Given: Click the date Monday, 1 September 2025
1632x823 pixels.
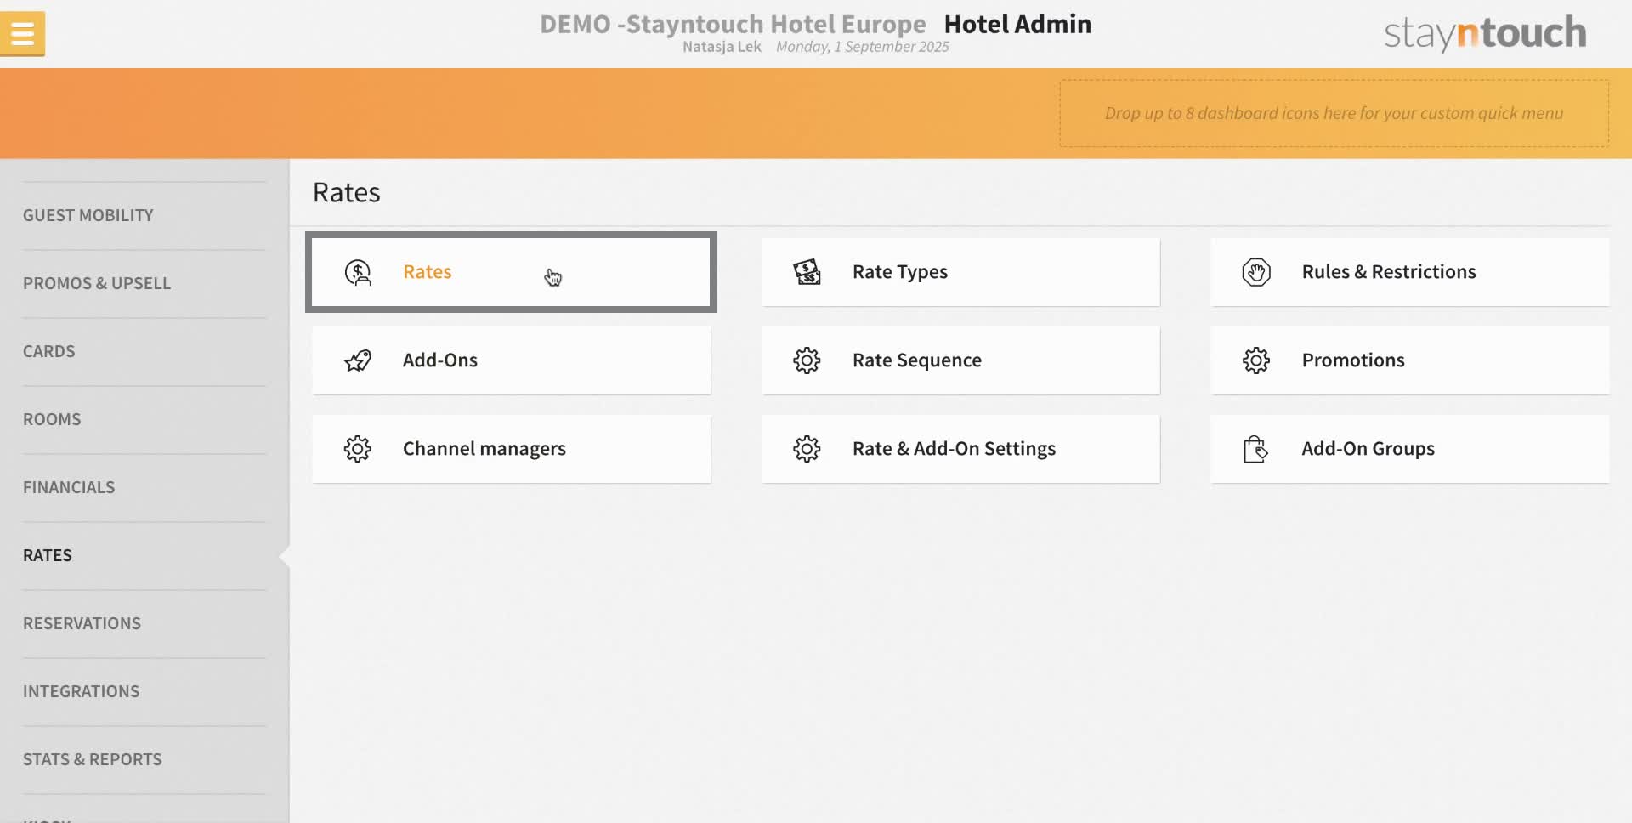Looking at the screenshot, I should tap(863, 47).
